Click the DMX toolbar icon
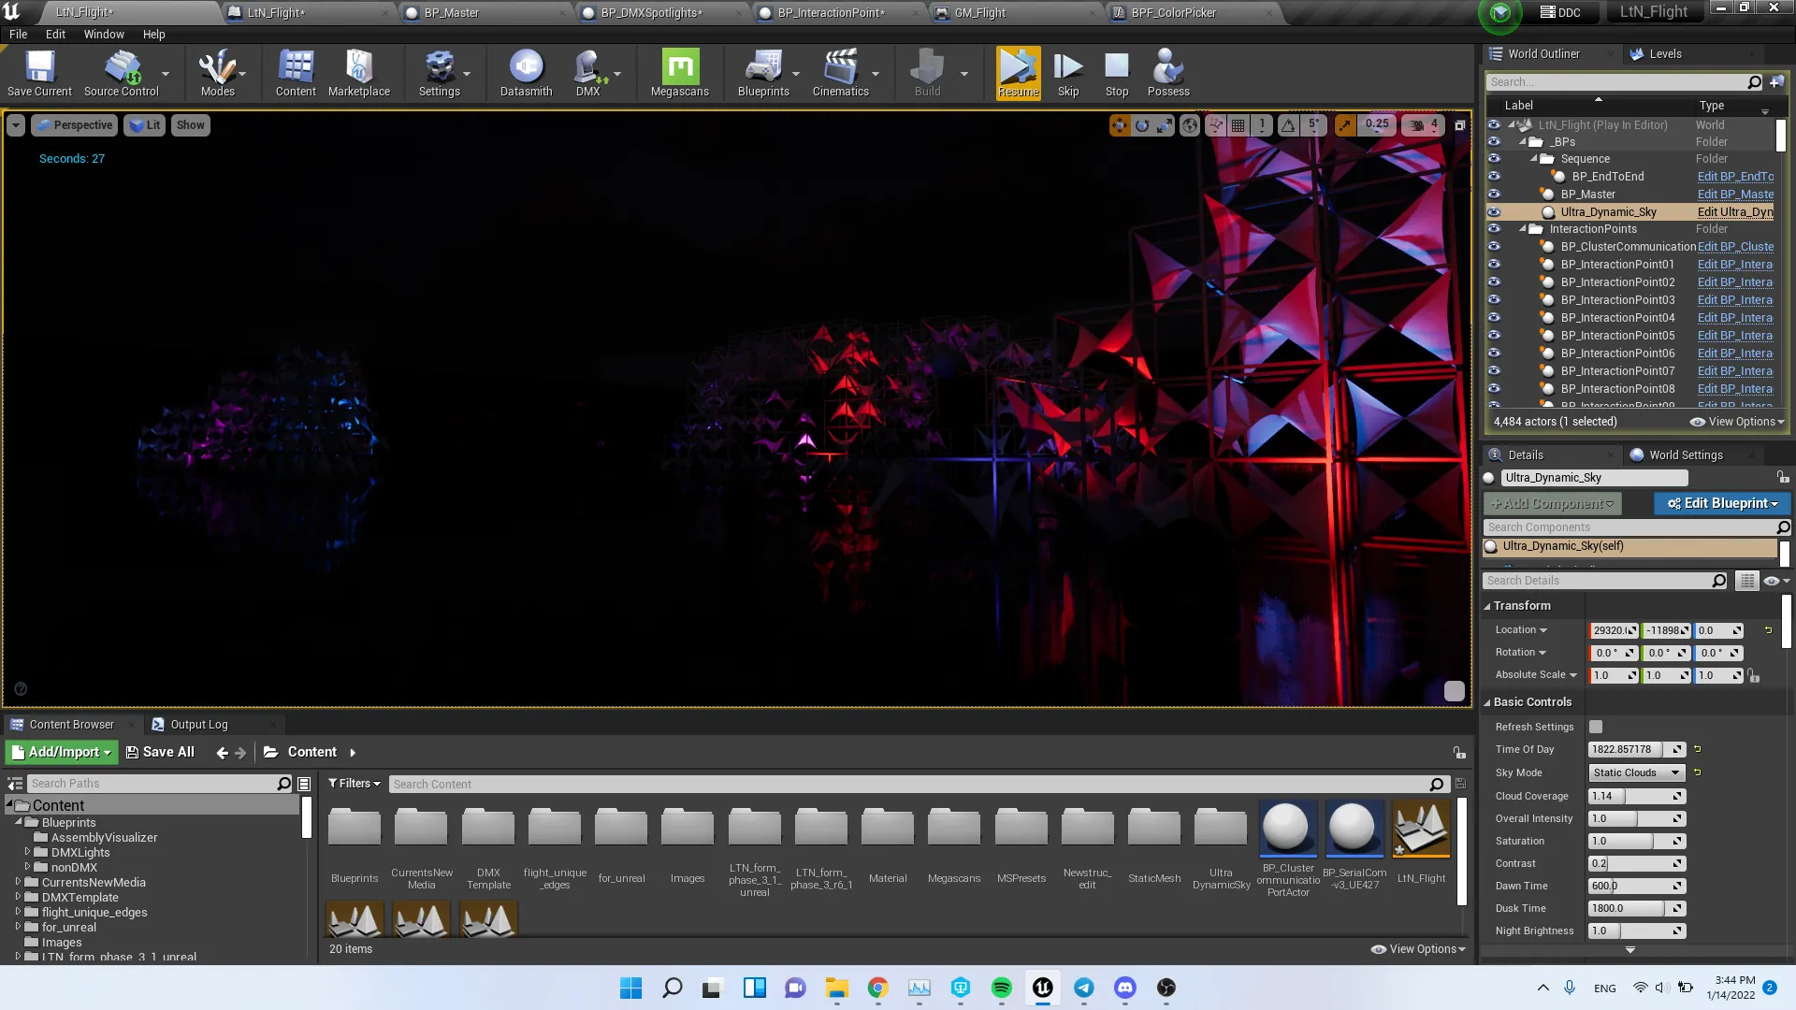The width and height of the screenshot is (1796, 1010). pyautogui.click(x=587, y=73)
